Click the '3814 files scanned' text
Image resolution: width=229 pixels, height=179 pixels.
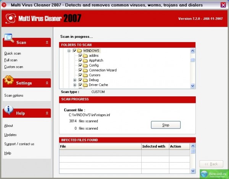84,121
